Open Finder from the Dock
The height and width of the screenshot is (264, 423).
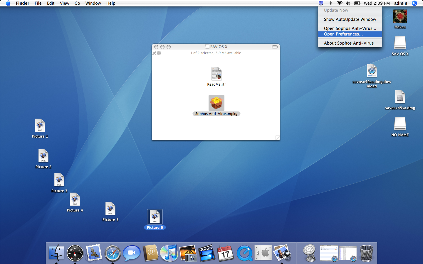tap(56, 253)
